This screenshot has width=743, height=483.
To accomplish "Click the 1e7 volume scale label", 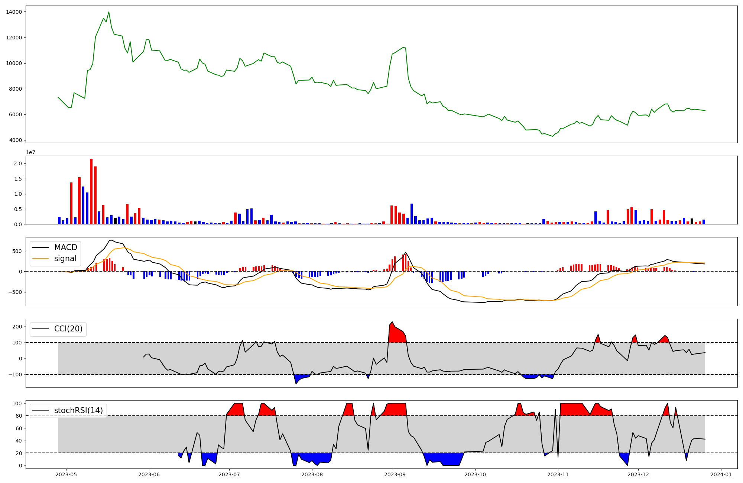I will click(30, 153).
